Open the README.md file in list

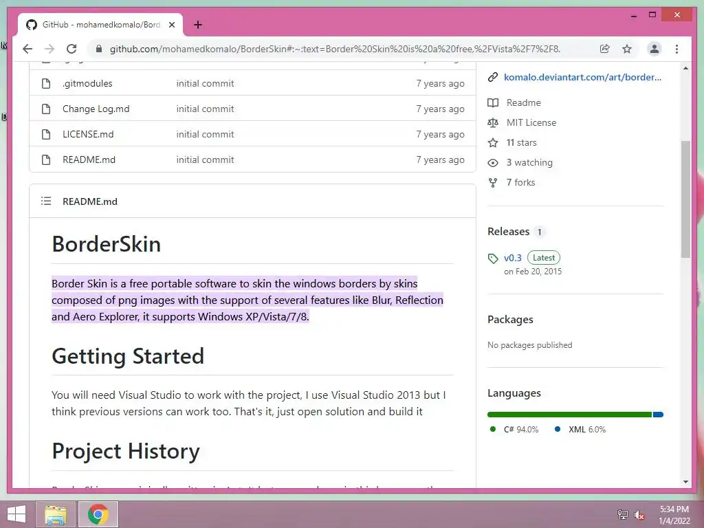pos(89,159)
